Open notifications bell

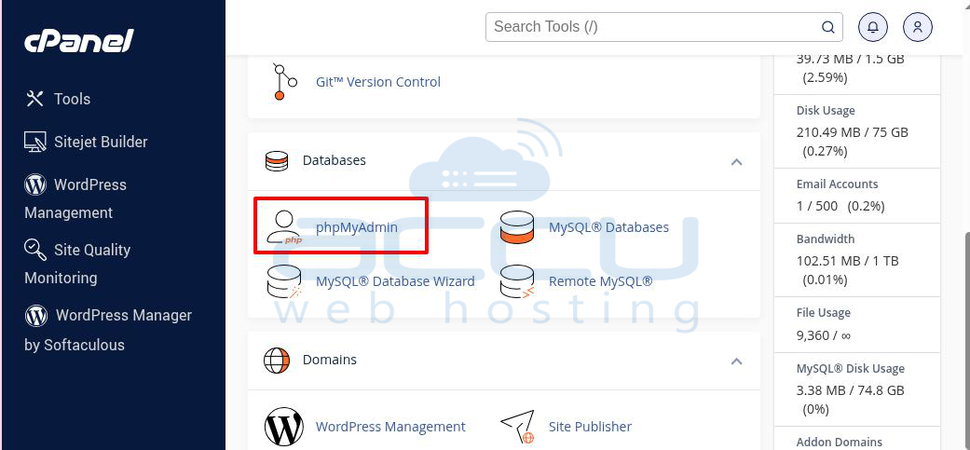tap(873, 27)
